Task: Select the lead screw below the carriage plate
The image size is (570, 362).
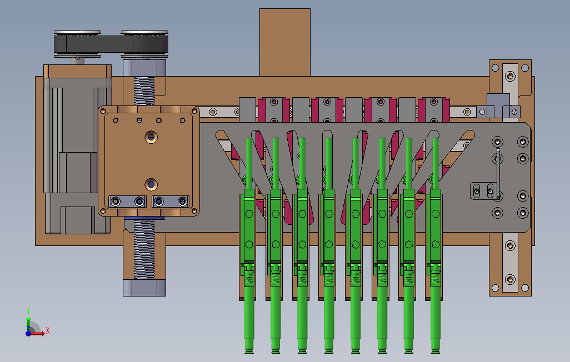Action: click(x=144, y=249)
